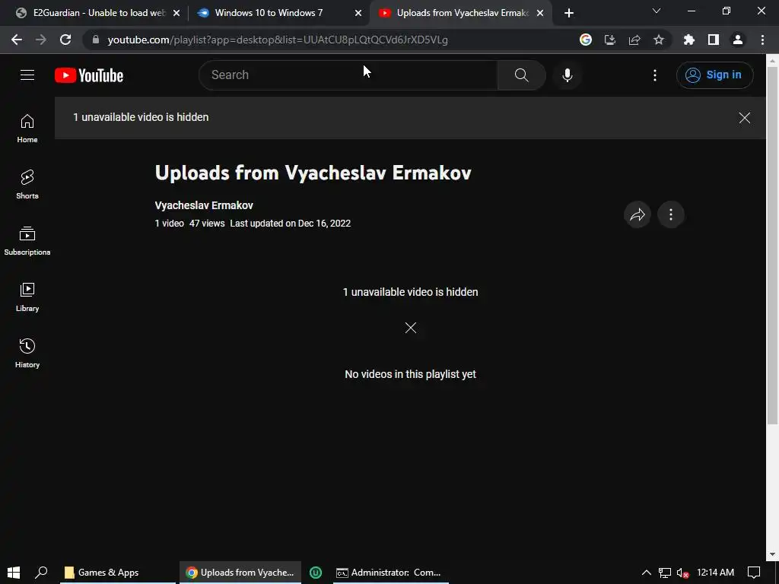Click the page vertical scrollbar

pos(772,246)
